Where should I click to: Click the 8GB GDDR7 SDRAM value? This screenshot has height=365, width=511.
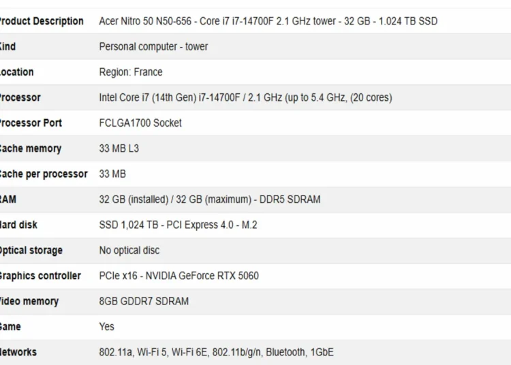pyautogui.click(x=144, y=301)
